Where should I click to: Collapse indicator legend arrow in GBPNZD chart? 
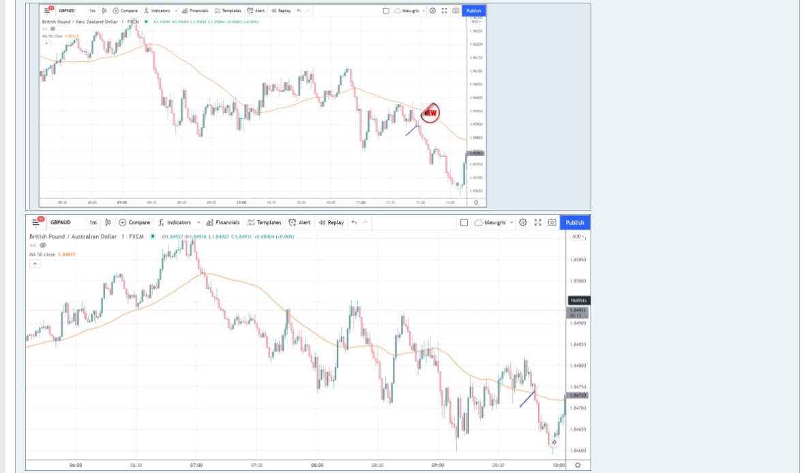pyautogui.click(x=46, y=44)
